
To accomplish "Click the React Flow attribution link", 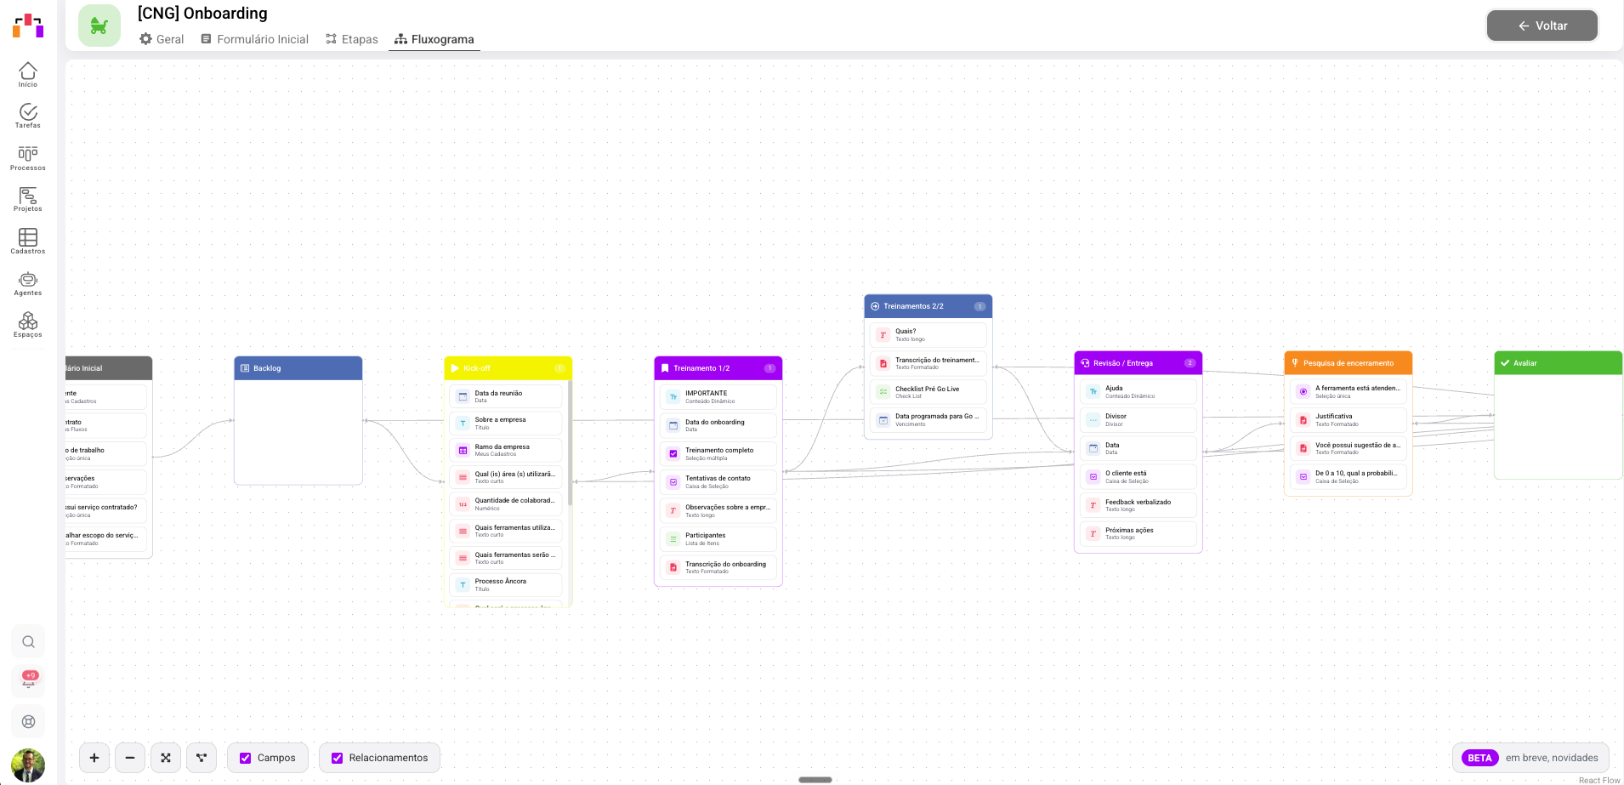I will tap(1599, 780).
